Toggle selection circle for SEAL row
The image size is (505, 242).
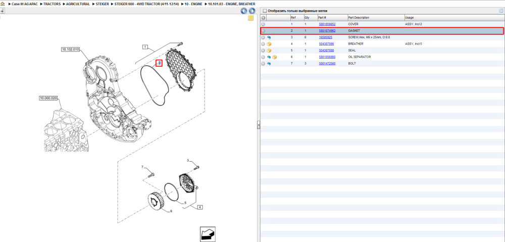tap(263, 51)
